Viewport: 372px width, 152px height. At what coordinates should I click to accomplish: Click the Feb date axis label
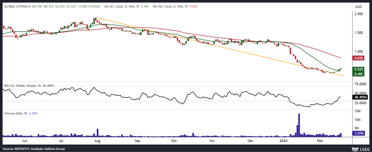click(x=320, y=141)
